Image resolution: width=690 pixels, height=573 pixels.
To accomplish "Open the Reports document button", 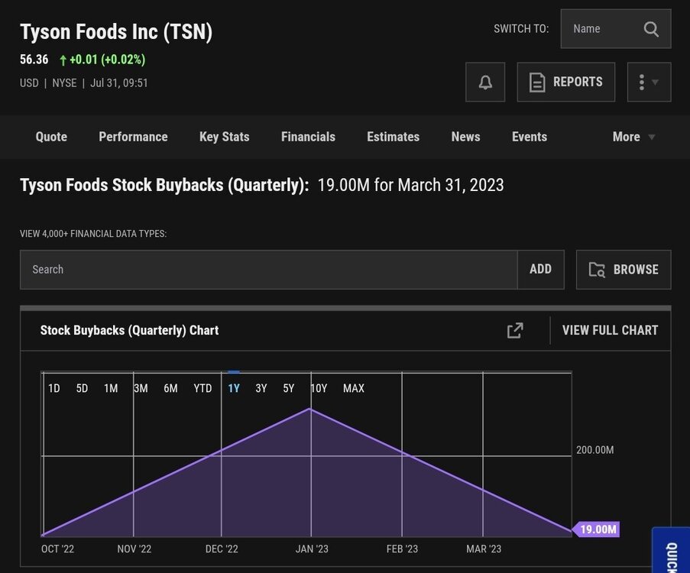I will tap(566, 83).
